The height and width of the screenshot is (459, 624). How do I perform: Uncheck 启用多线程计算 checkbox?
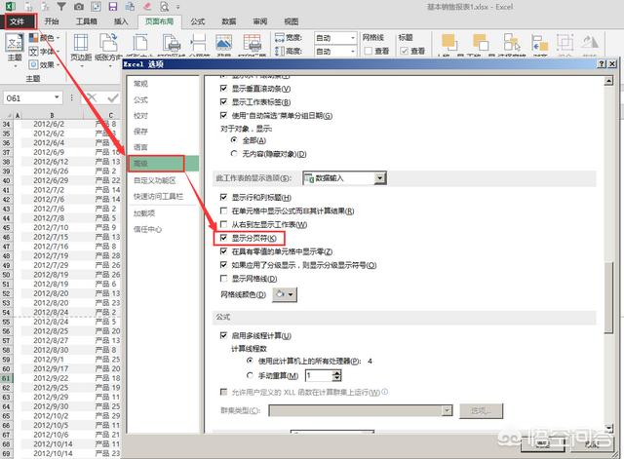pyautogui.click(x=223, y=335)
